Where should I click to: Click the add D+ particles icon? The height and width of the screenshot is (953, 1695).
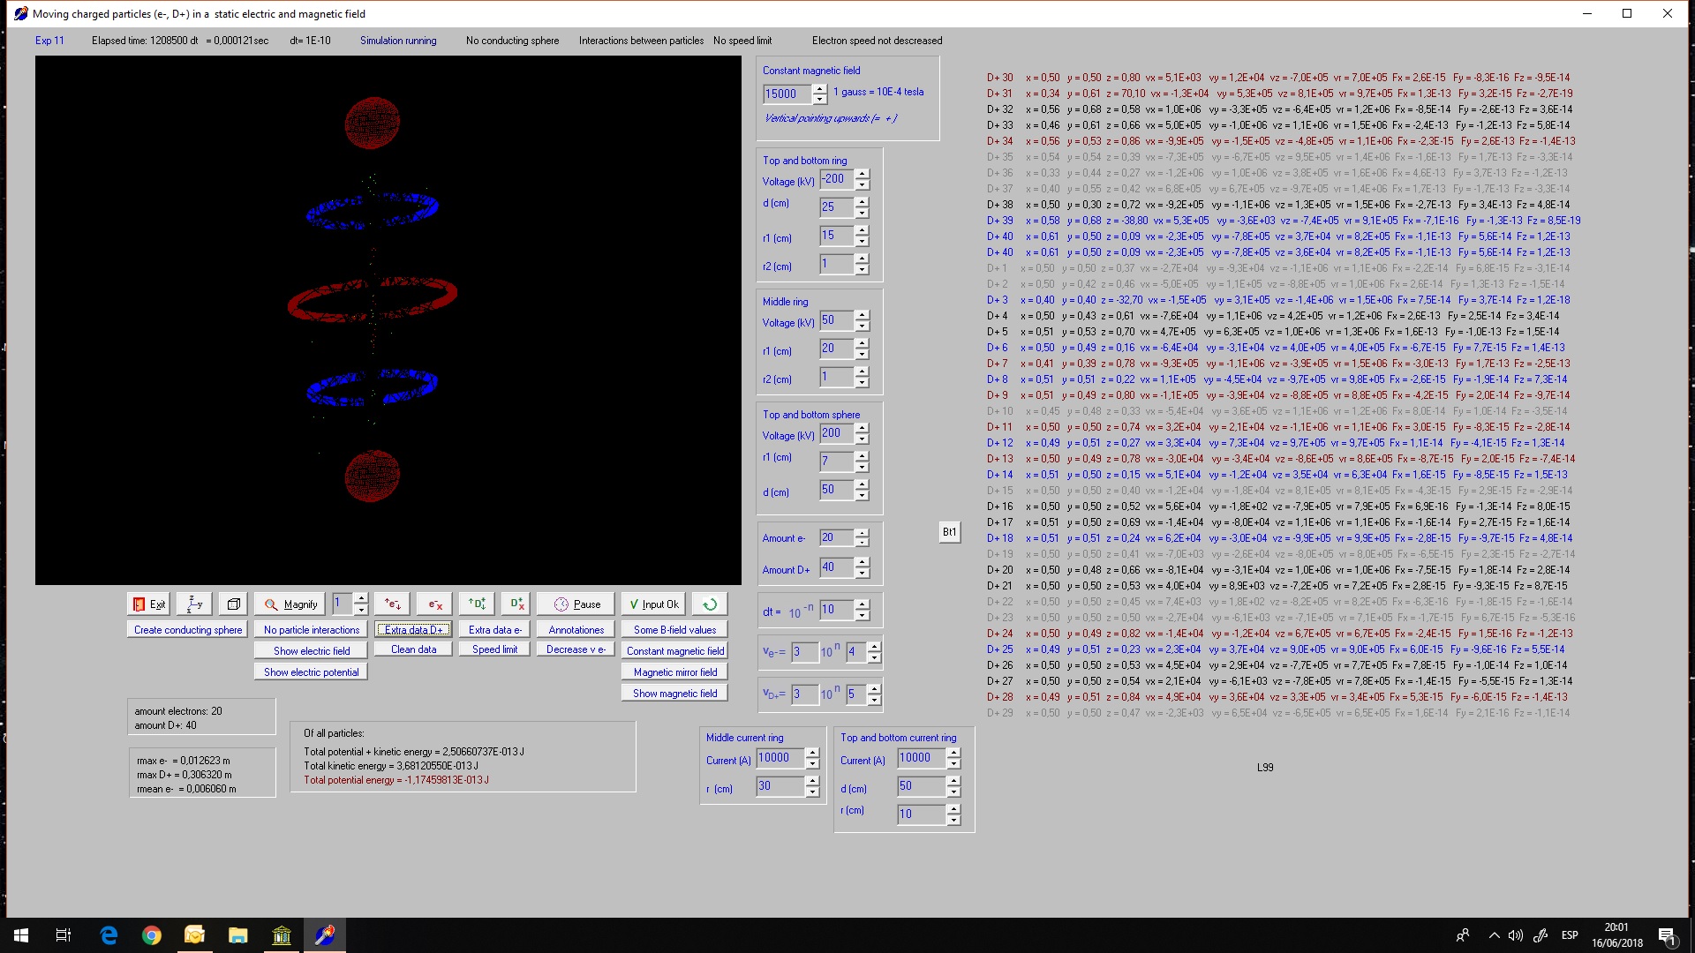point(477,604)
